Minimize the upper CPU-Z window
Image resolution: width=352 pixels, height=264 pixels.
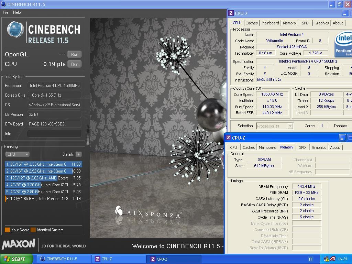(345, 13)
